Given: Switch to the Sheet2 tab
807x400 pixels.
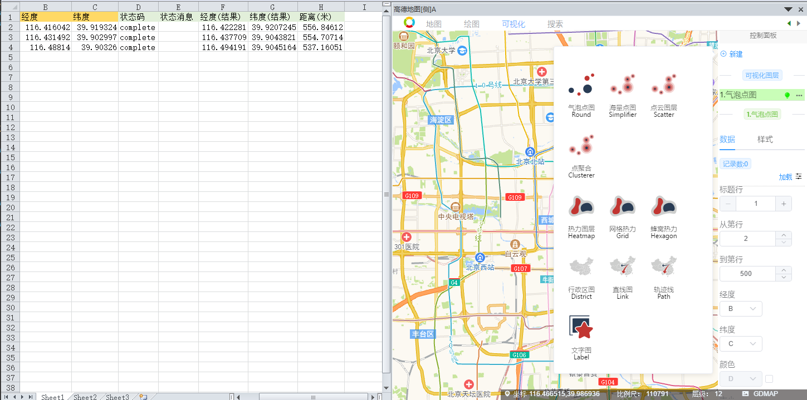Looking at the screenshot, I should tap(85, 397).
